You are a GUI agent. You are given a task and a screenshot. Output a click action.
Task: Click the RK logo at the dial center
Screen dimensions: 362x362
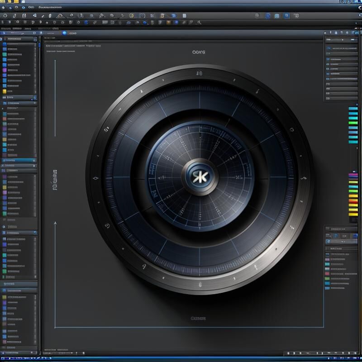click(x=199, y=176)
